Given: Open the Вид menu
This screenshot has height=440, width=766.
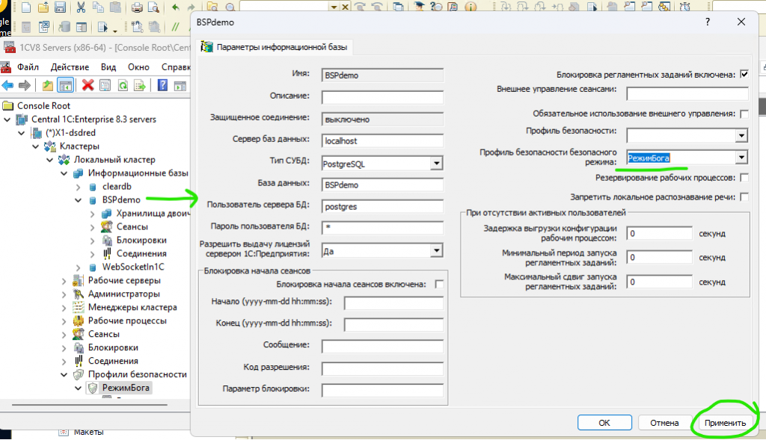Looking at the screenshot, I should 108,66.
